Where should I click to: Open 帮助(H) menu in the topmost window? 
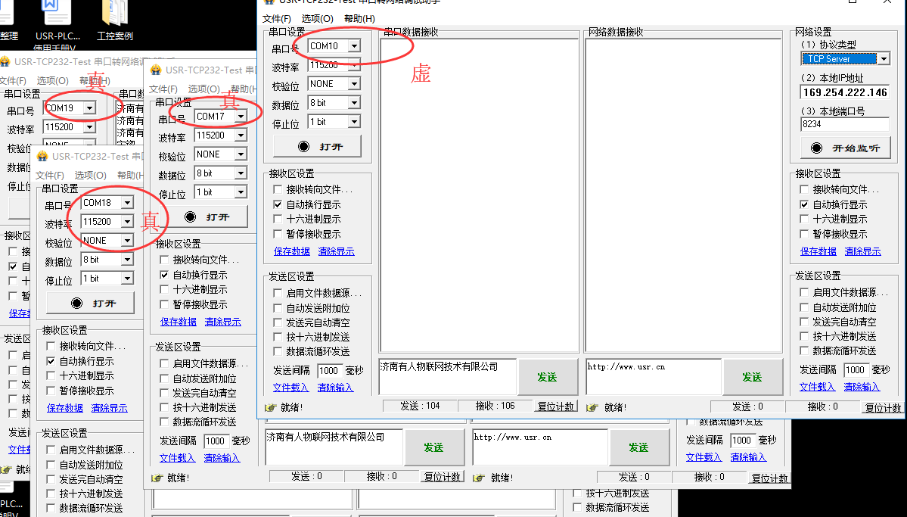pos(359,19)
